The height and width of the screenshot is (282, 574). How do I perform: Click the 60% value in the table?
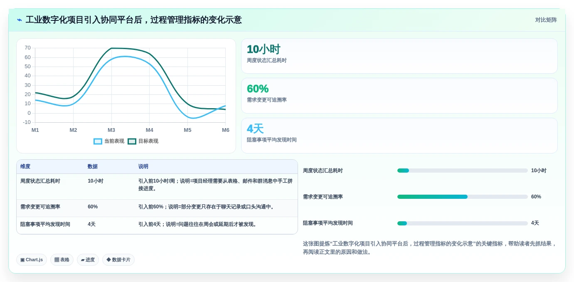click(x=93, y=207)
